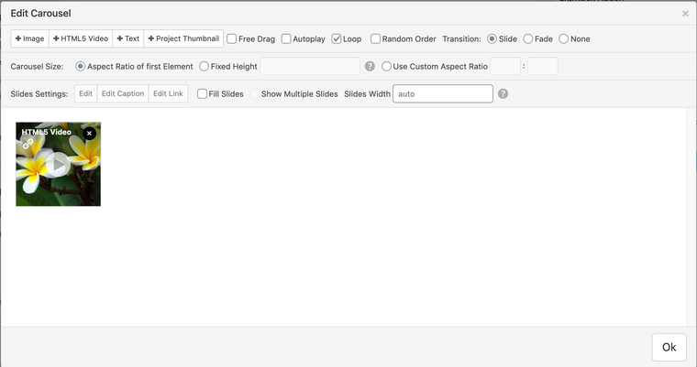The image size is (697, 367).
Task: Add a Project Thumbnail slide
Action: 183,39
